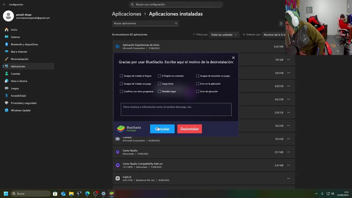Check "Incapaz de instalar el Engine" box
This screenshot has width=352, height=198.
121,76
